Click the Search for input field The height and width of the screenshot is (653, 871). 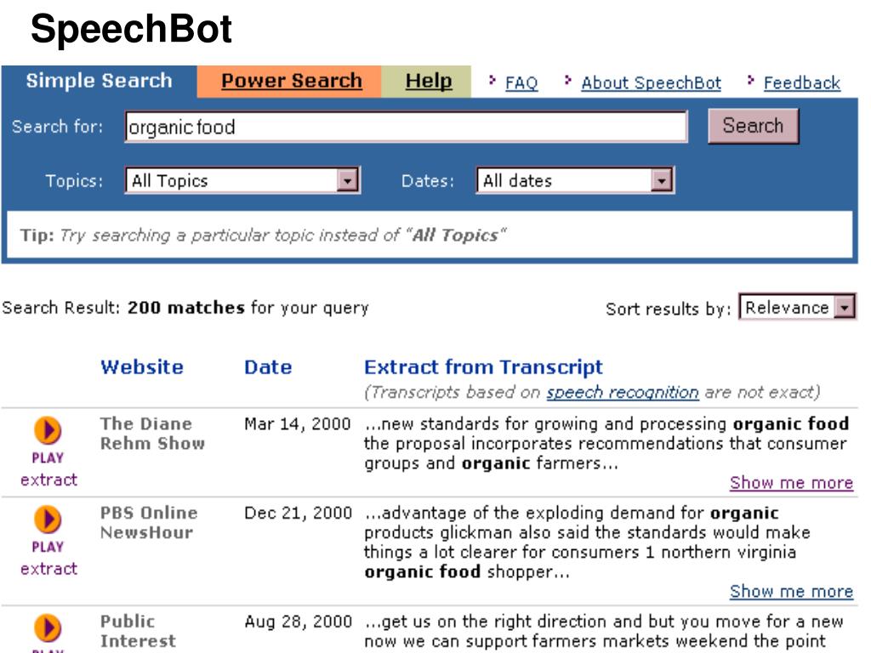tap(406, 128)
